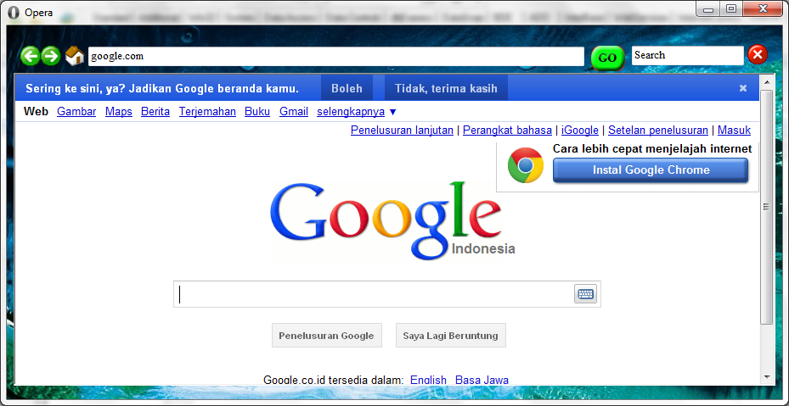Click the vertical scrollbar thumb
The width and height of the screenshot is (789, 406).
[766, 207]
